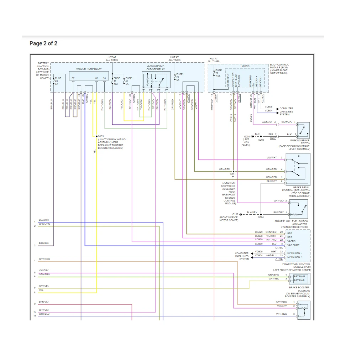Click the Battery Junction Box (BJB) label

click(42, 70)
